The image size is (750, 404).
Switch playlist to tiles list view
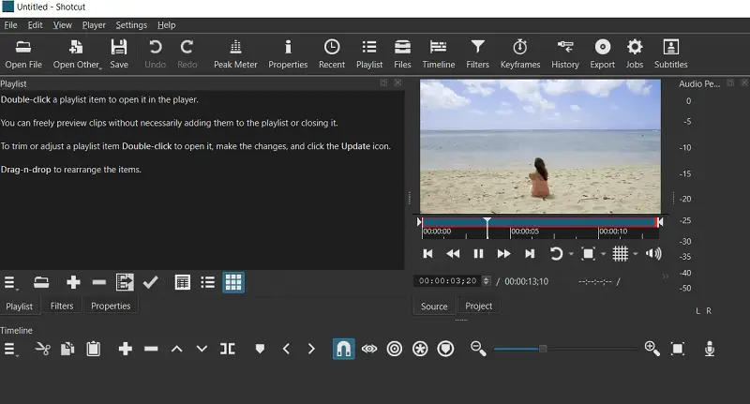click(x=207, y=282)
